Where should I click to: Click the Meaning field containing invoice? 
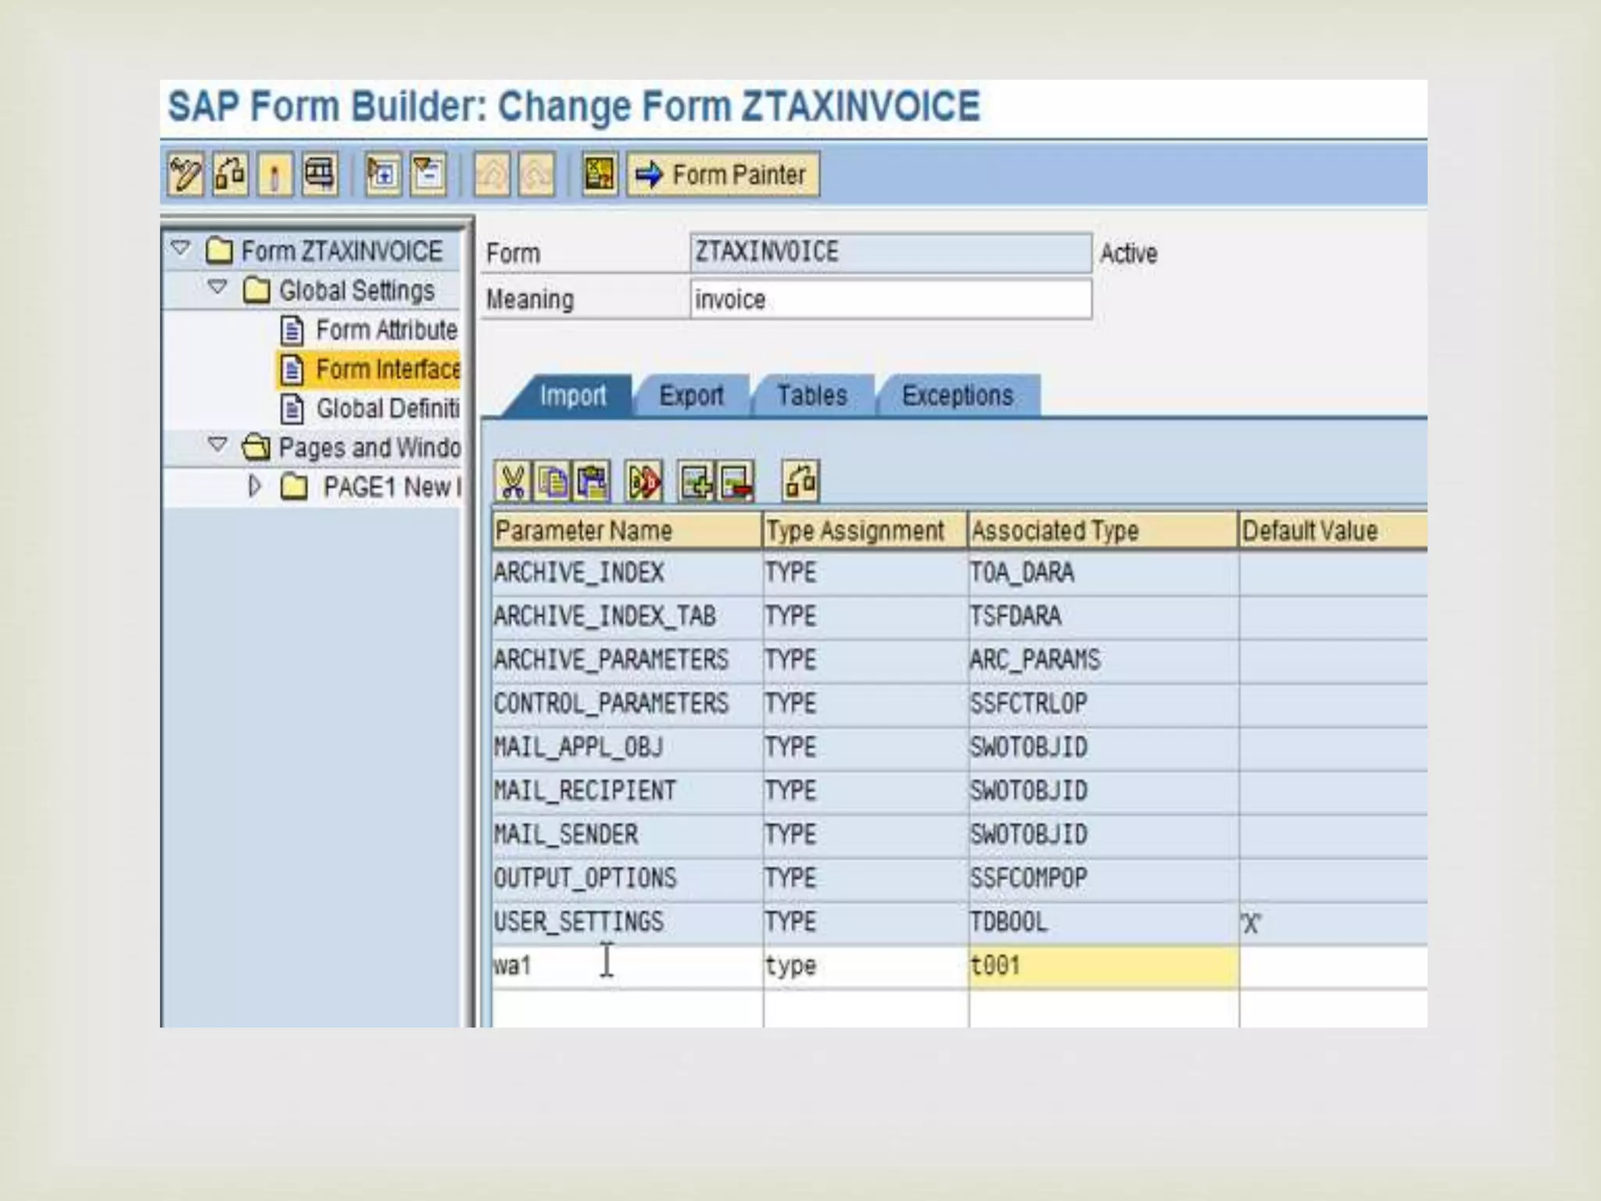coord(891,299)
